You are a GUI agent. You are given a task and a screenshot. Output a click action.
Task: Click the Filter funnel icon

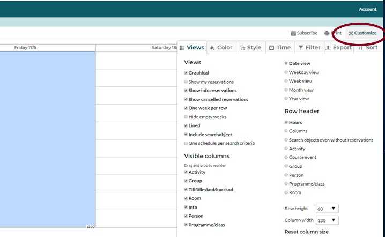pos(301,48)
